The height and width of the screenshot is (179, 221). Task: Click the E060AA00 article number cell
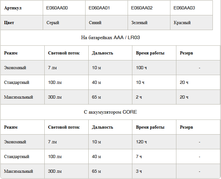[x=64, y=8]
